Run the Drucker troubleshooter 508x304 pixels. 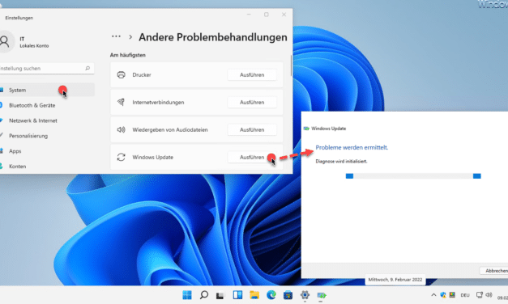click(252, 74)
